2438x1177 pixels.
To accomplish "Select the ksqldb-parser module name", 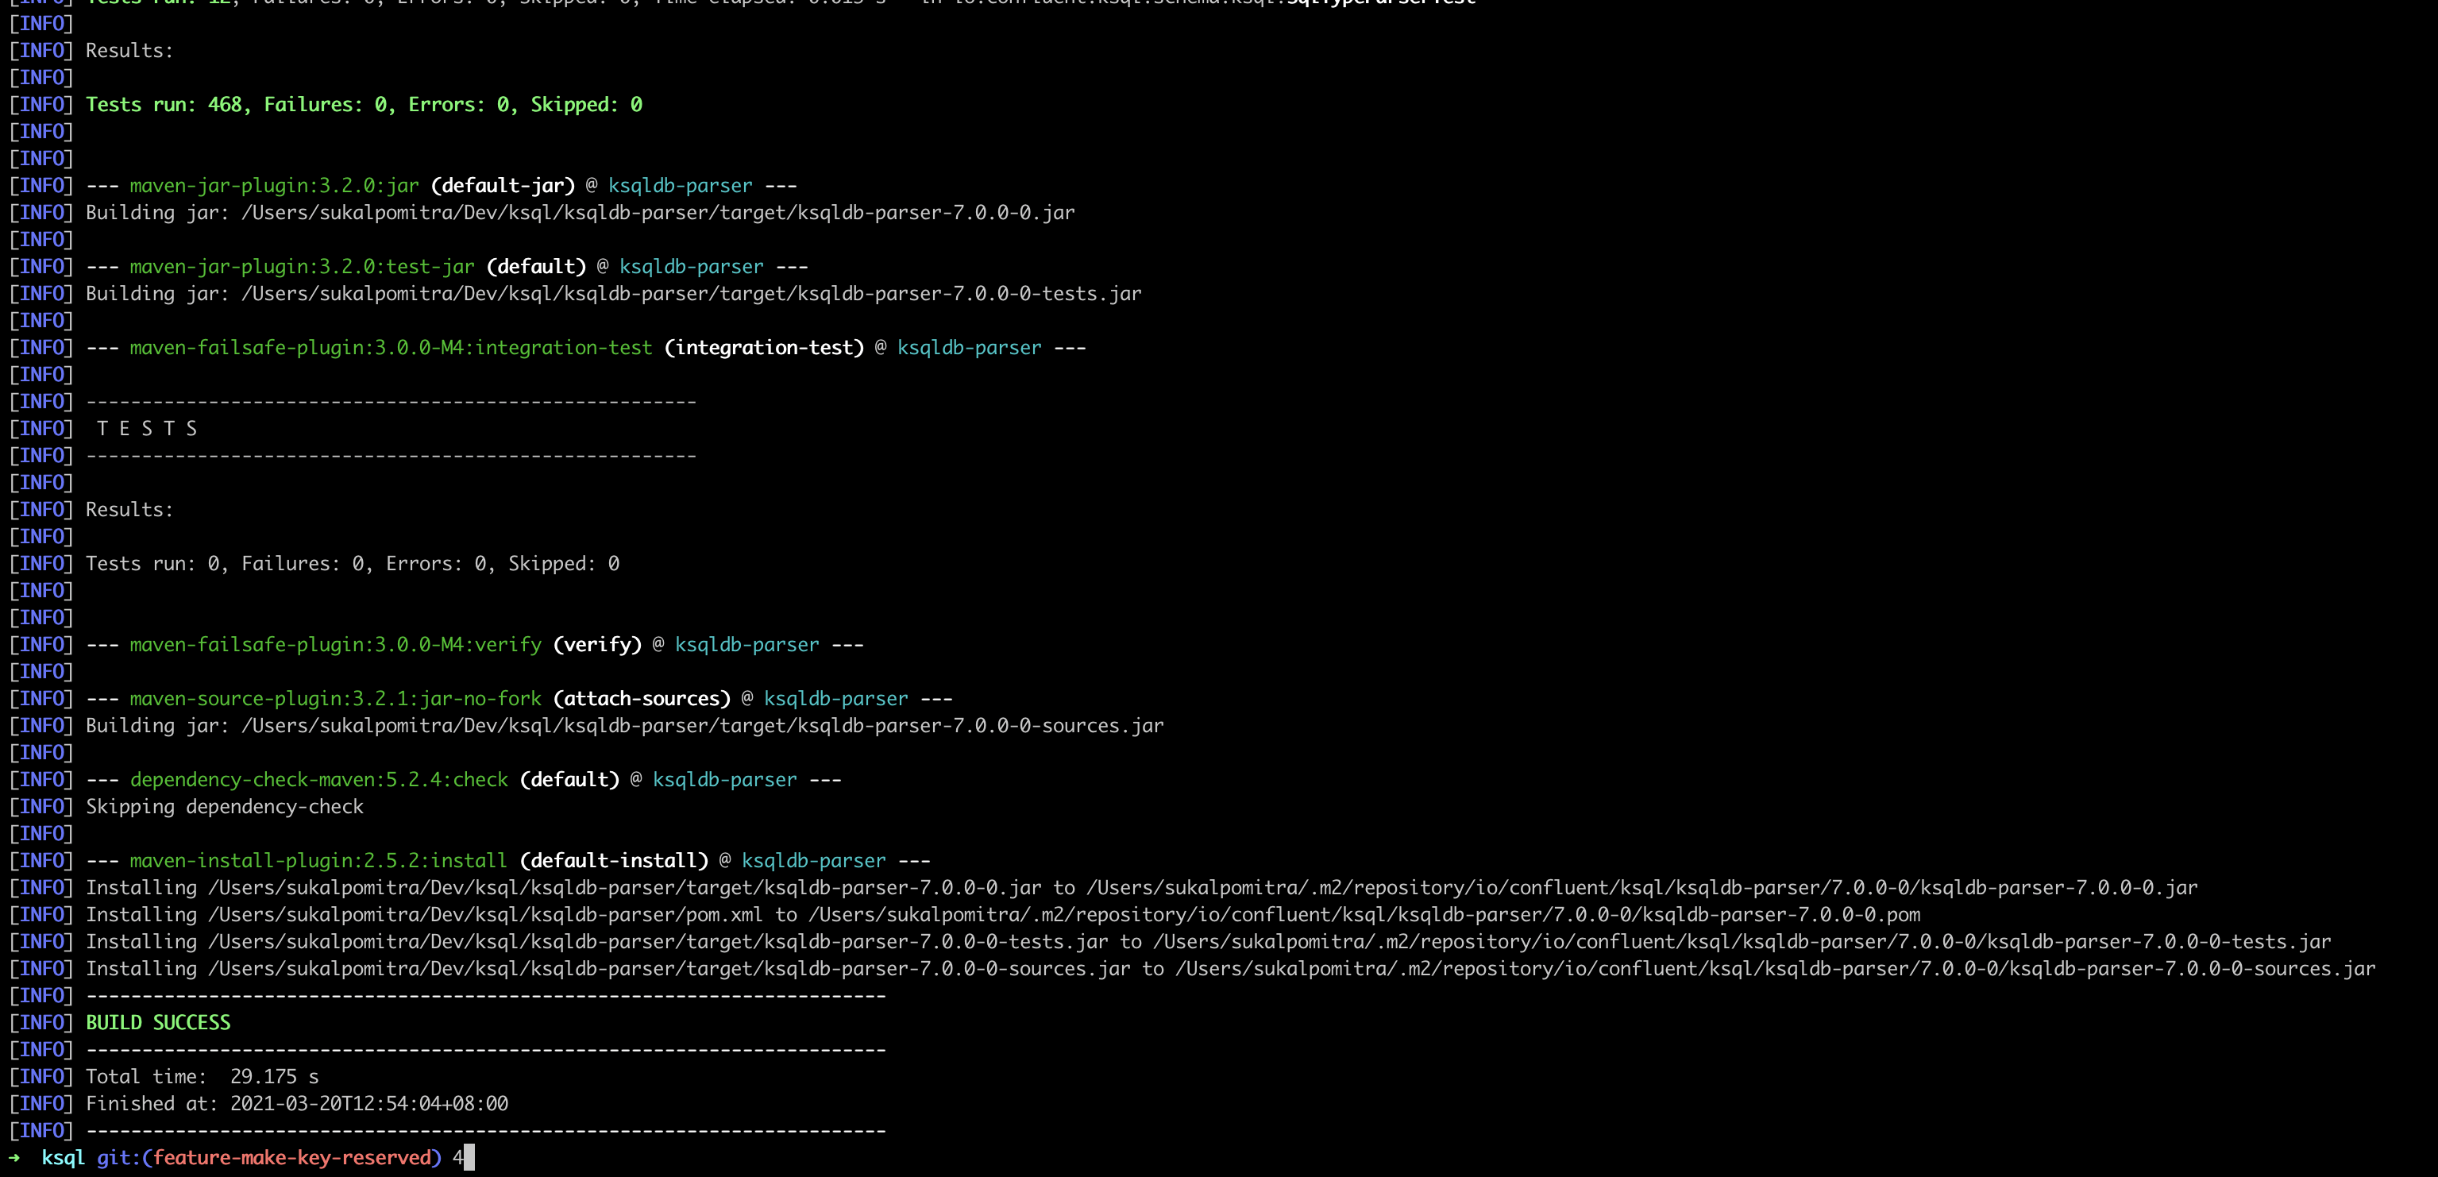I will pos(681,185).
